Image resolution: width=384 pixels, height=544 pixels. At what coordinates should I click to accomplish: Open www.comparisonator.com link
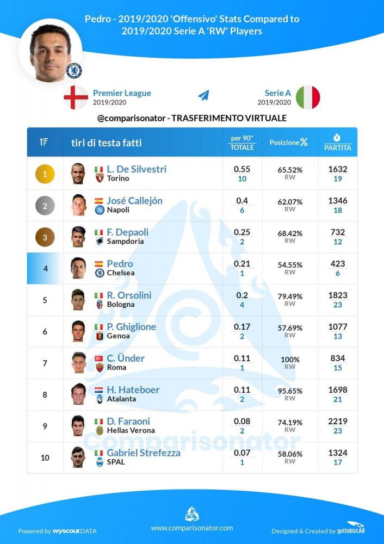coord(192,528)
